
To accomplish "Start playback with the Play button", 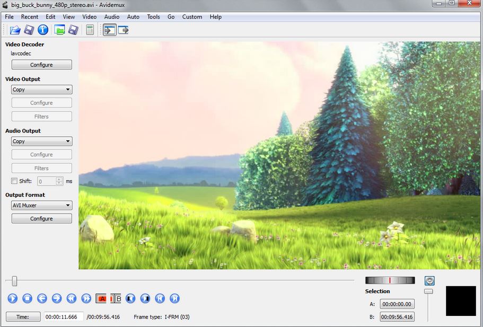I will click(x=13, y=298).
